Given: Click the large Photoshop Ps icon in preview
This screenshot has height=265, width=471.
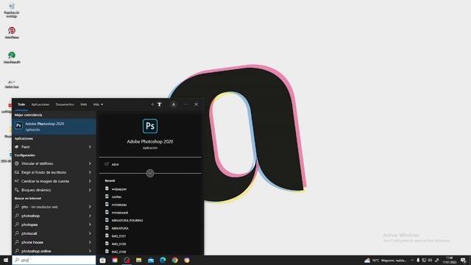Looking at the screenshot, I should pos(150,126).
